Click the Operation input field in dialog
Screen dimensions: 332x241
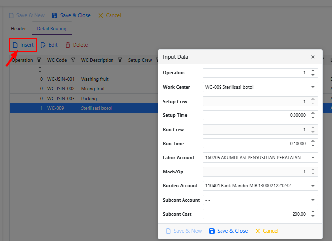(x=256, y=73)
